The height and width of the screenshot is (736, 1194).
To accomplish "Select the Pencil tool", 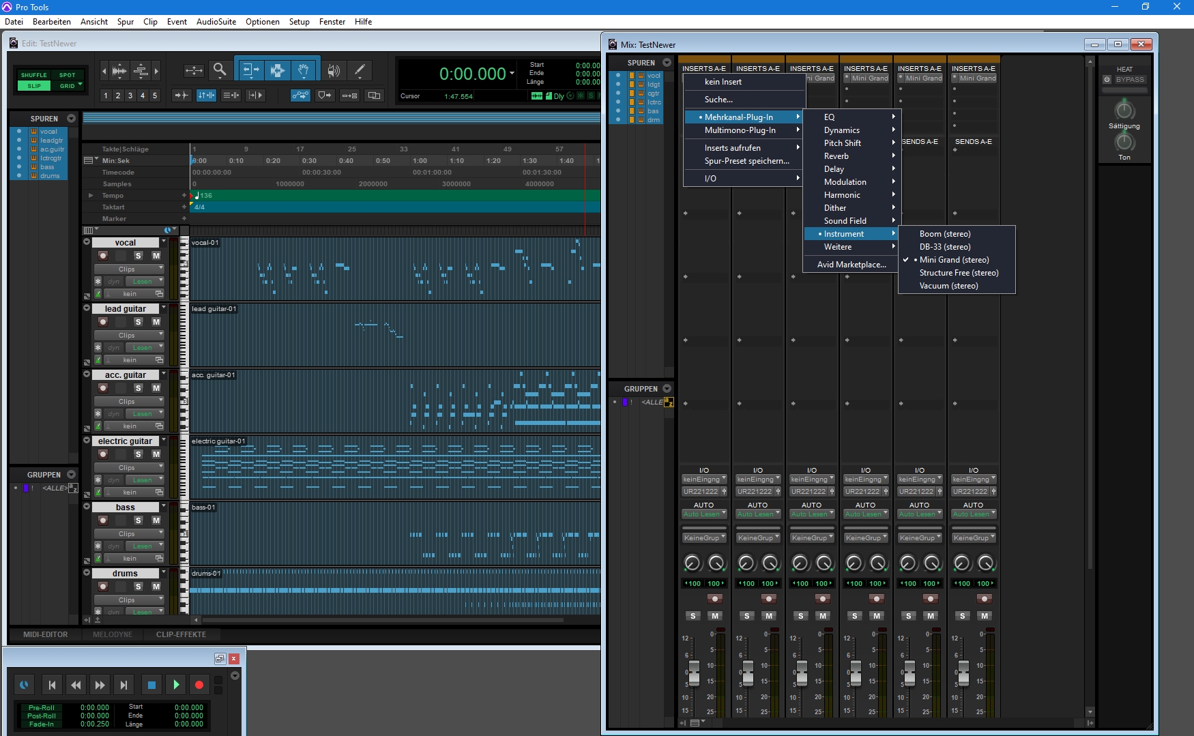I will (360, 70).
